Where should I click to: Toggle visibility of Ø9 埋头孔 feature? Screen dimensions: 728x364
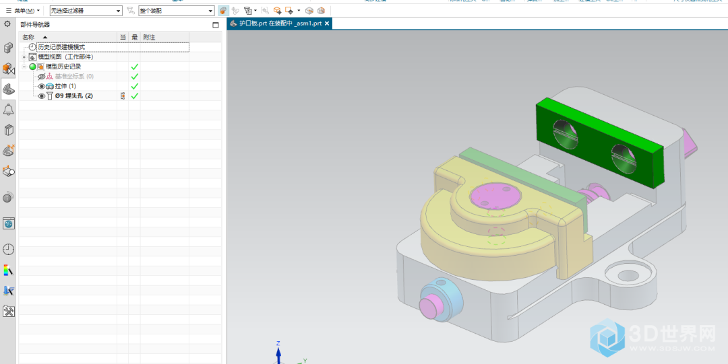tap(41, 96)
